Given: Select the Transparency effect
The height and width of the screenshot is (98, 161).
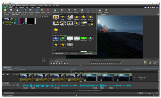Looking at the screenshot, I should (x=69, y=45).
